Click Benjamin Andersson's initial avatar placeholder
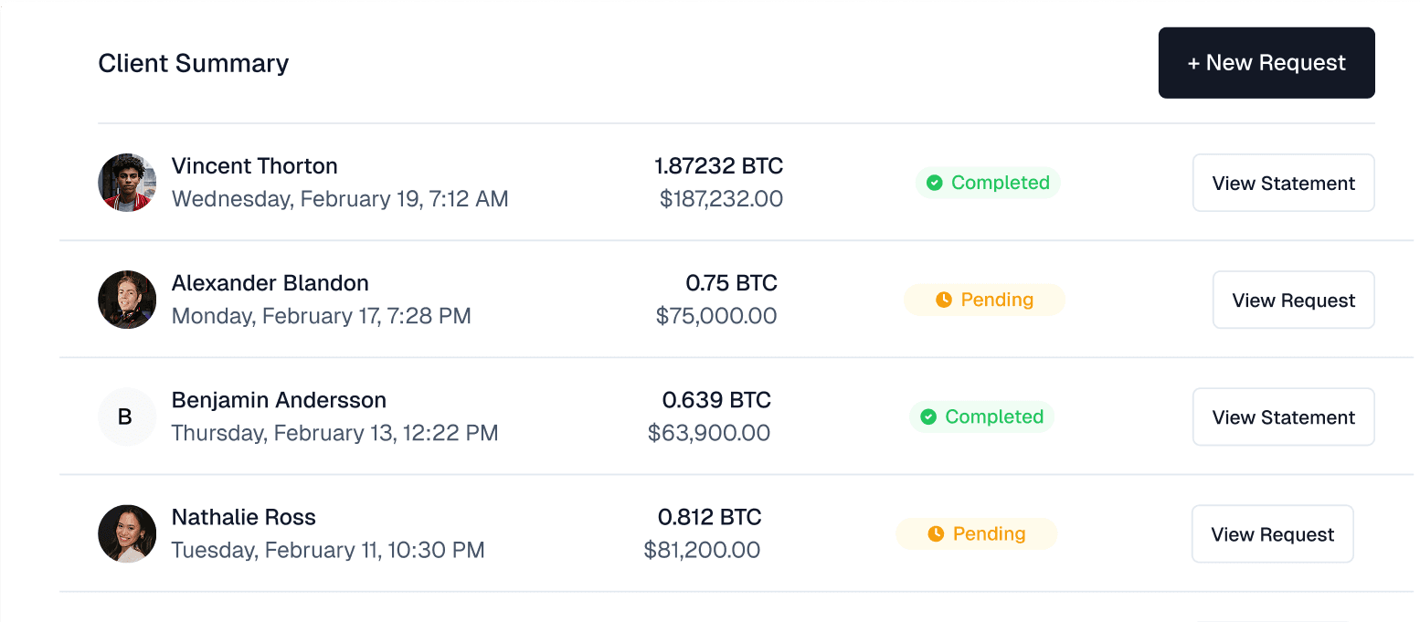Viewport: 1420px width, 622px height. pyautogui.click(x=127, y=416)
